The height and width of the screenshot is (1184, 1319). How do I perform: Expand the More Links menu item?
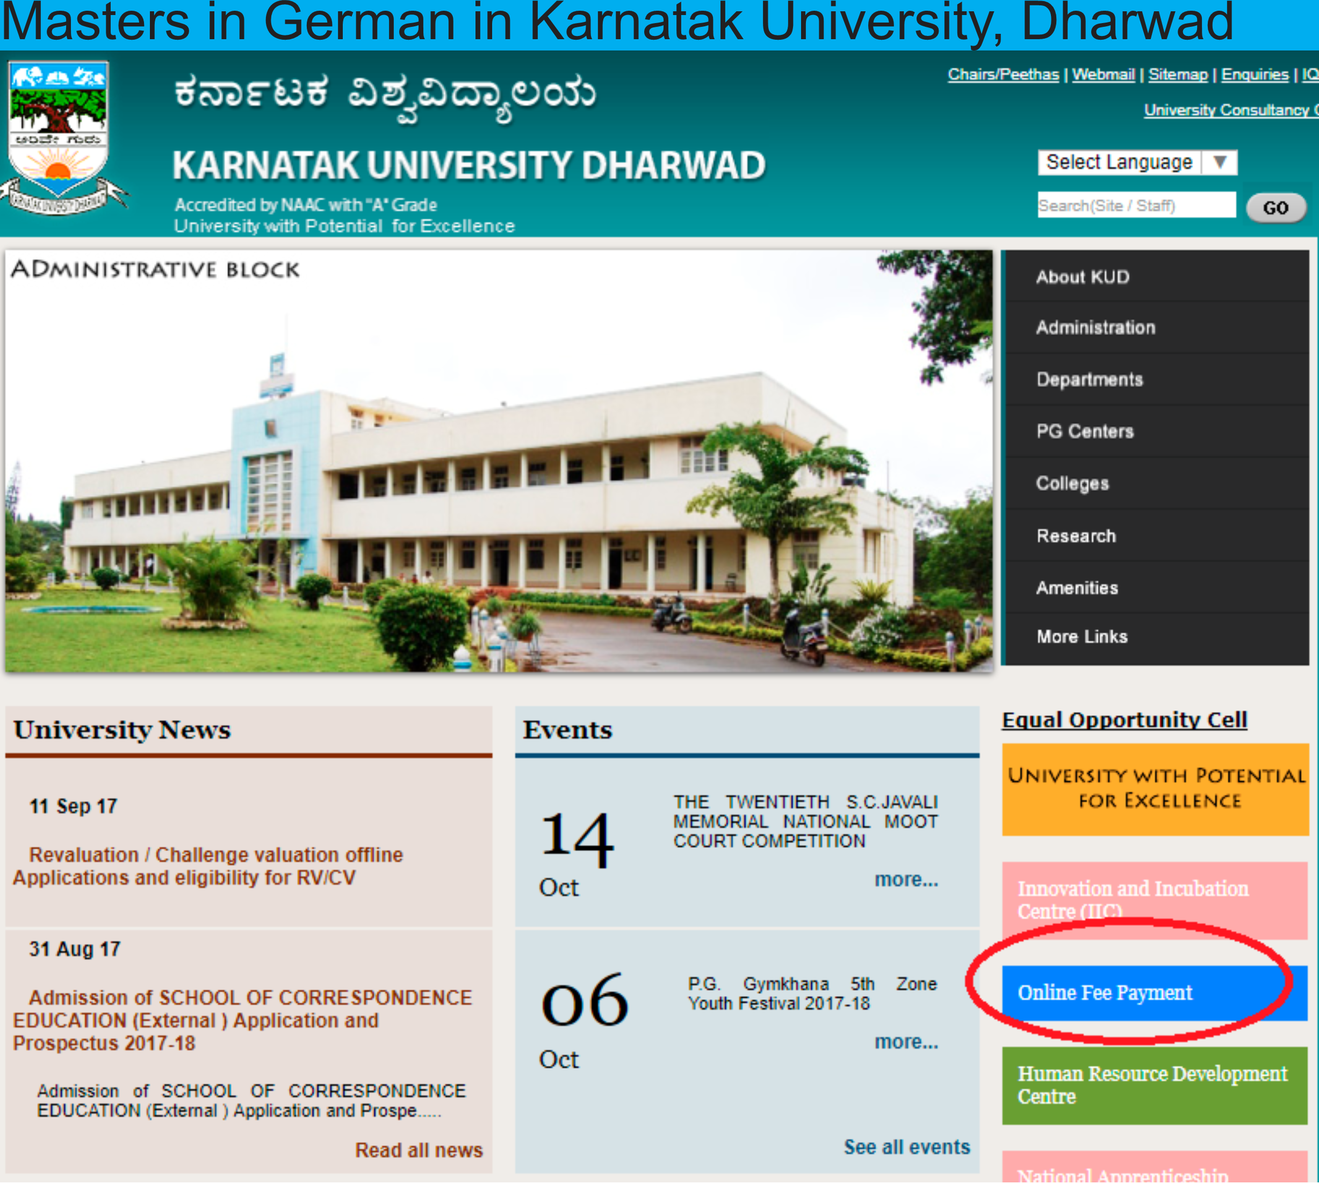[x=1082, y=637]
